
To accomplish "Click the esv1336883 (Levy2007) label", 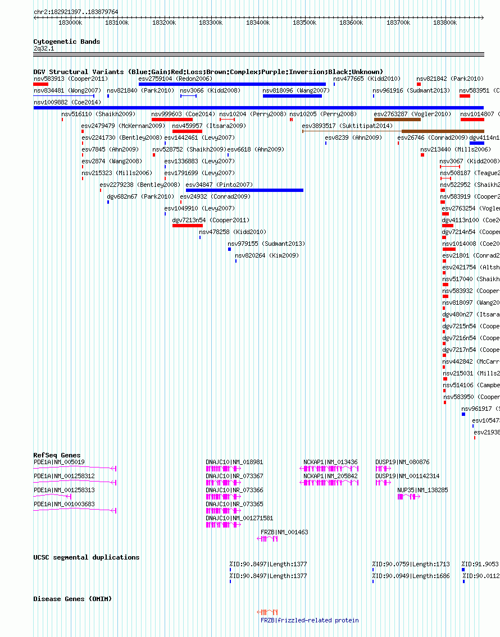I will pos(199,161).
